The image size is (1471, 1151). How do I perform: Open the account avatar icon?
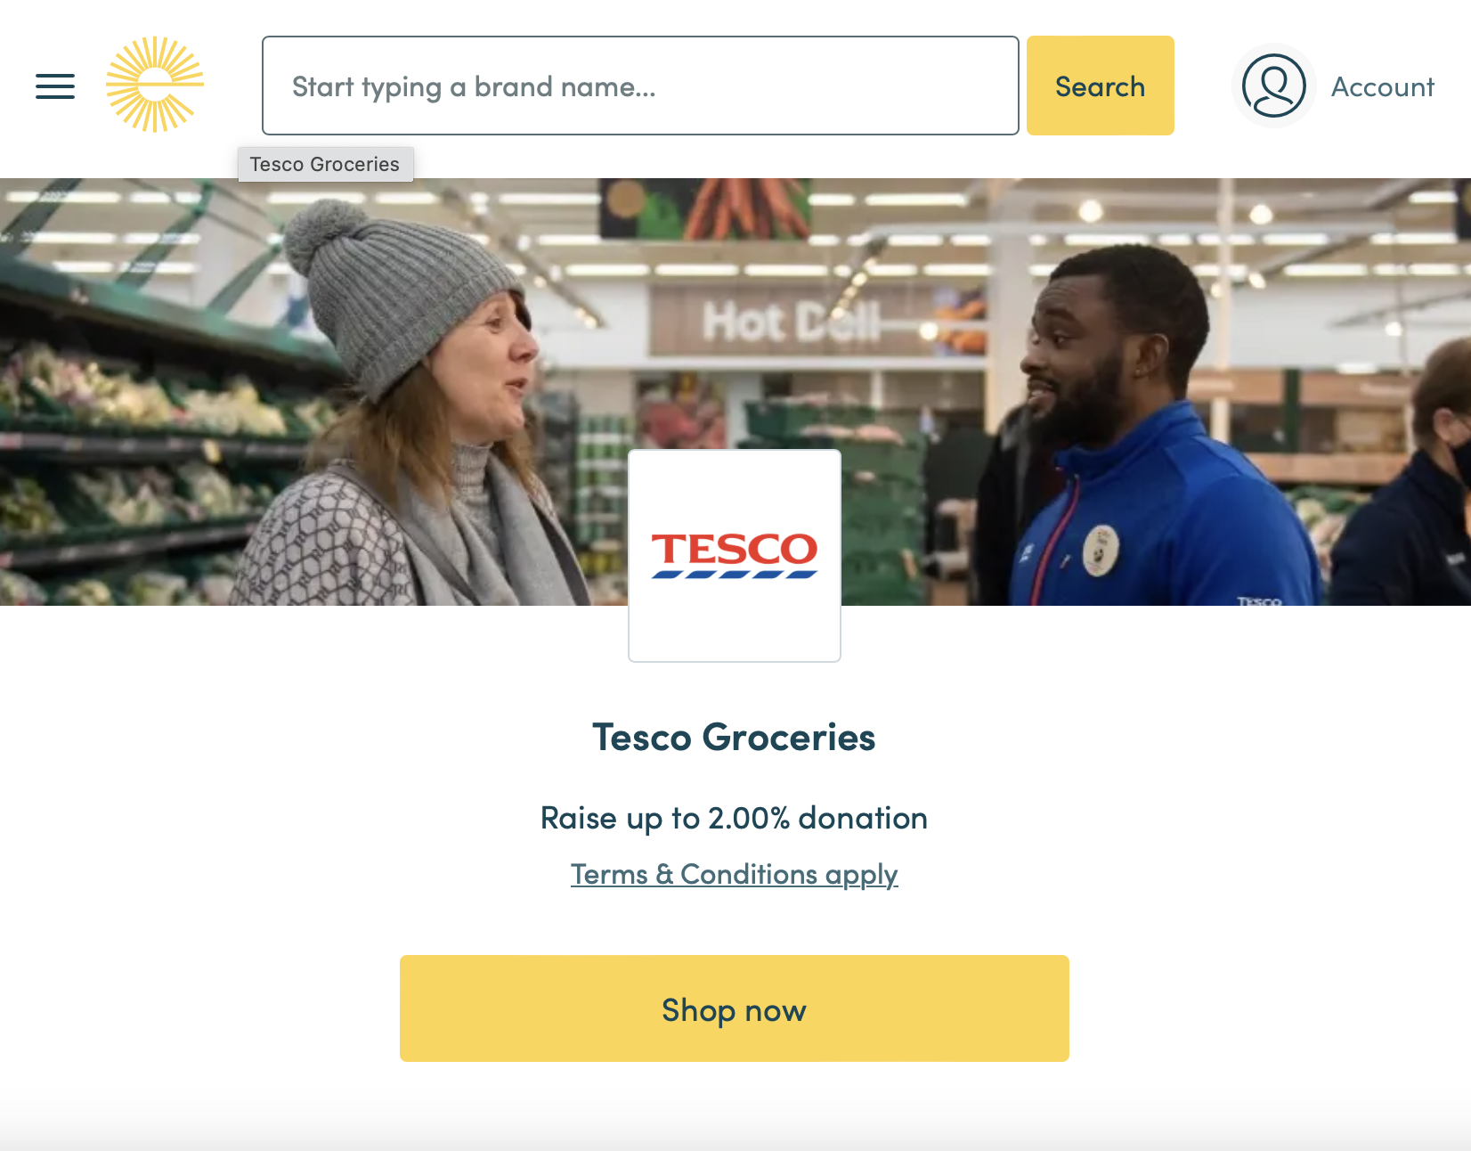point(1273,86)
